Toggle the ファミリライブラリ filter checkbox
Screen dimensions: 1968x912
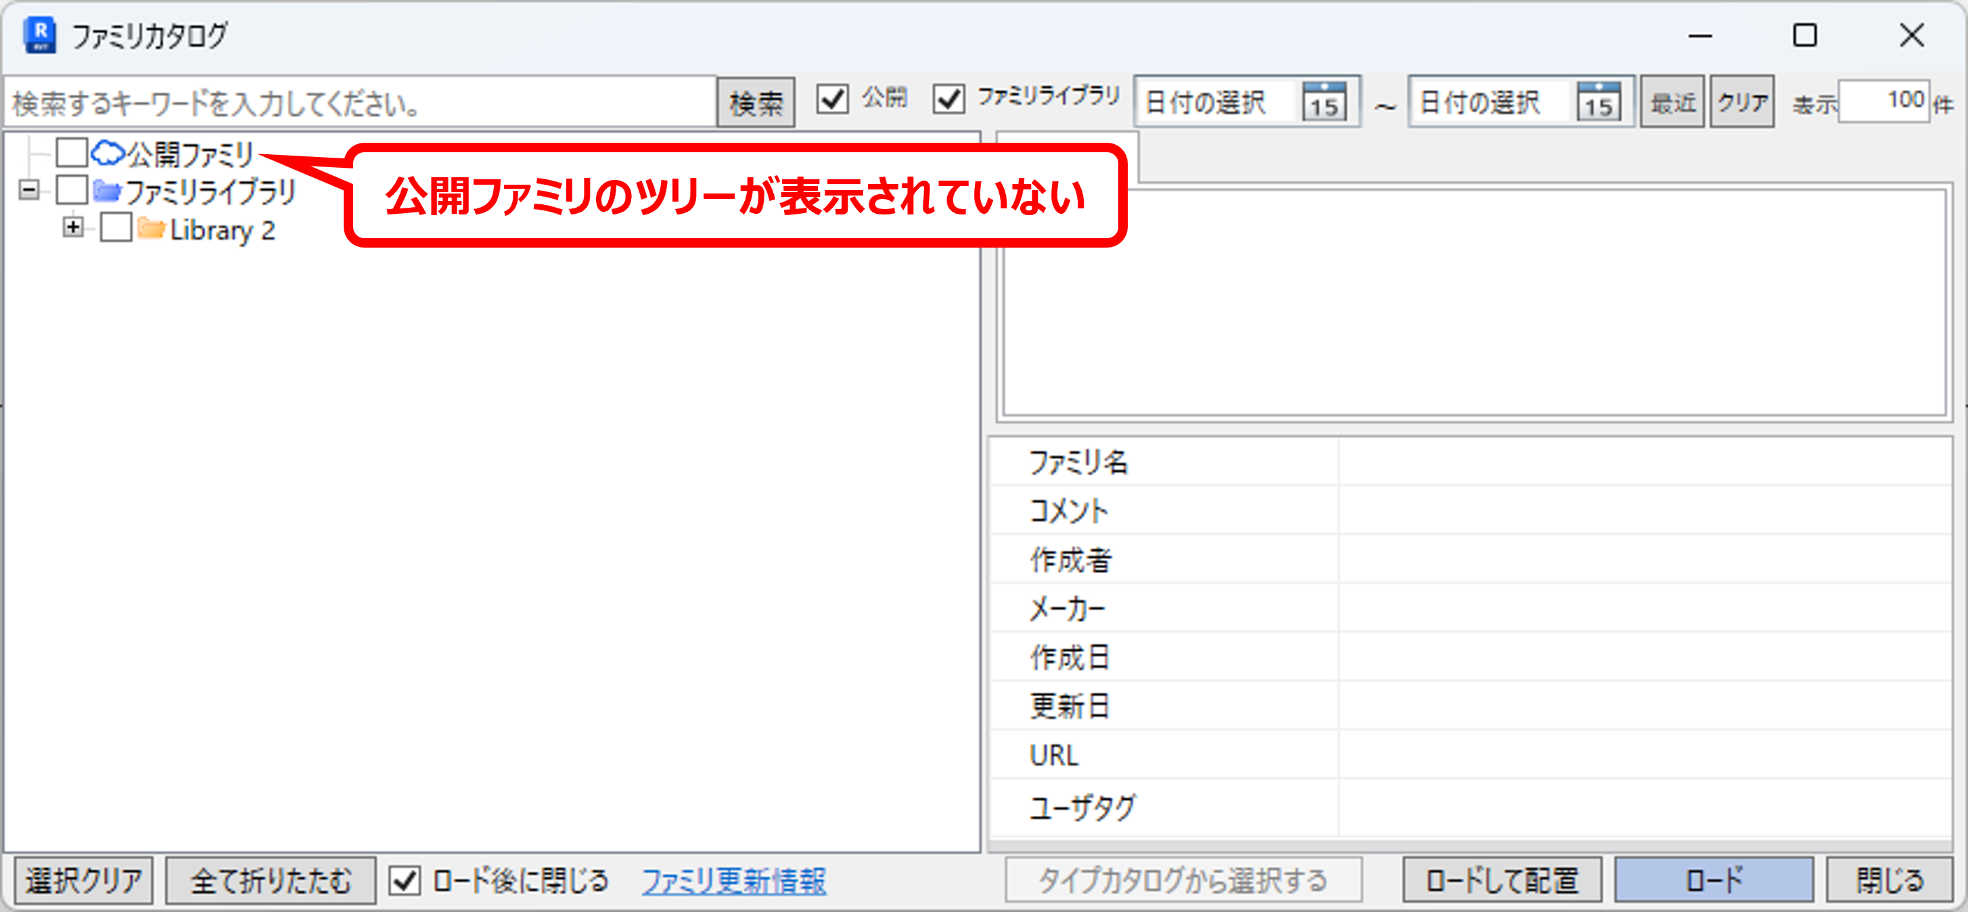tap(948, 99)
